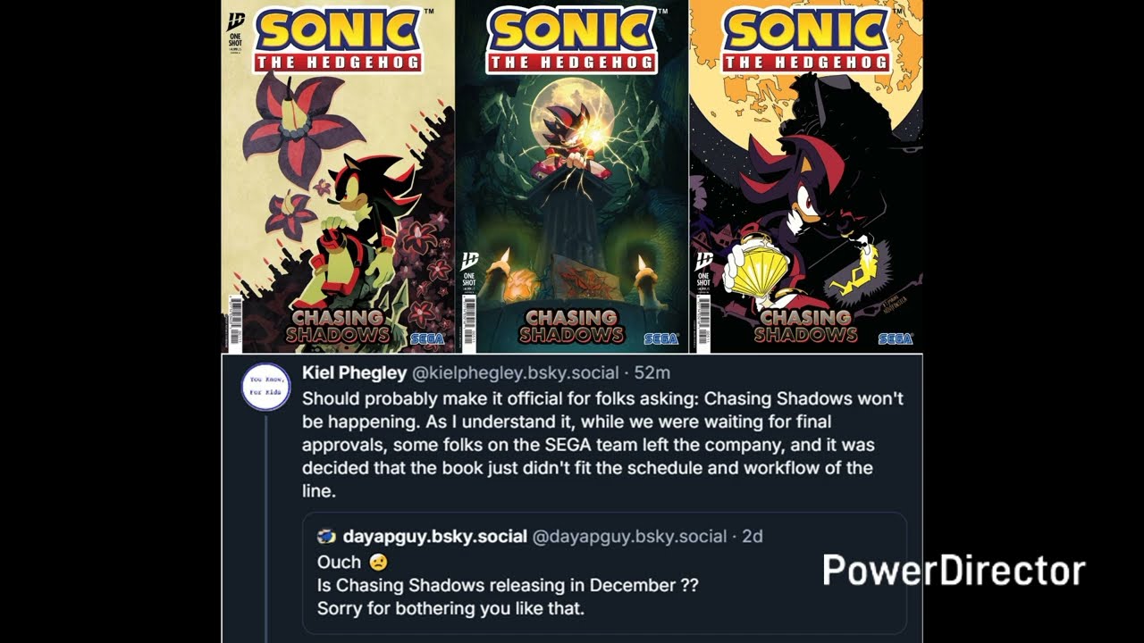Click the barcode on the middle cover
The height and width of the screenshot is (643, 1144).
point(469,321)
